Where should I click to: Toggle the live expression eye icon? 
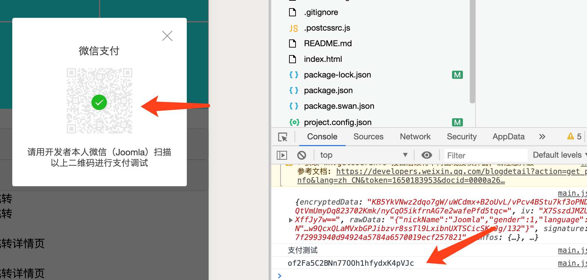point(426,155)
